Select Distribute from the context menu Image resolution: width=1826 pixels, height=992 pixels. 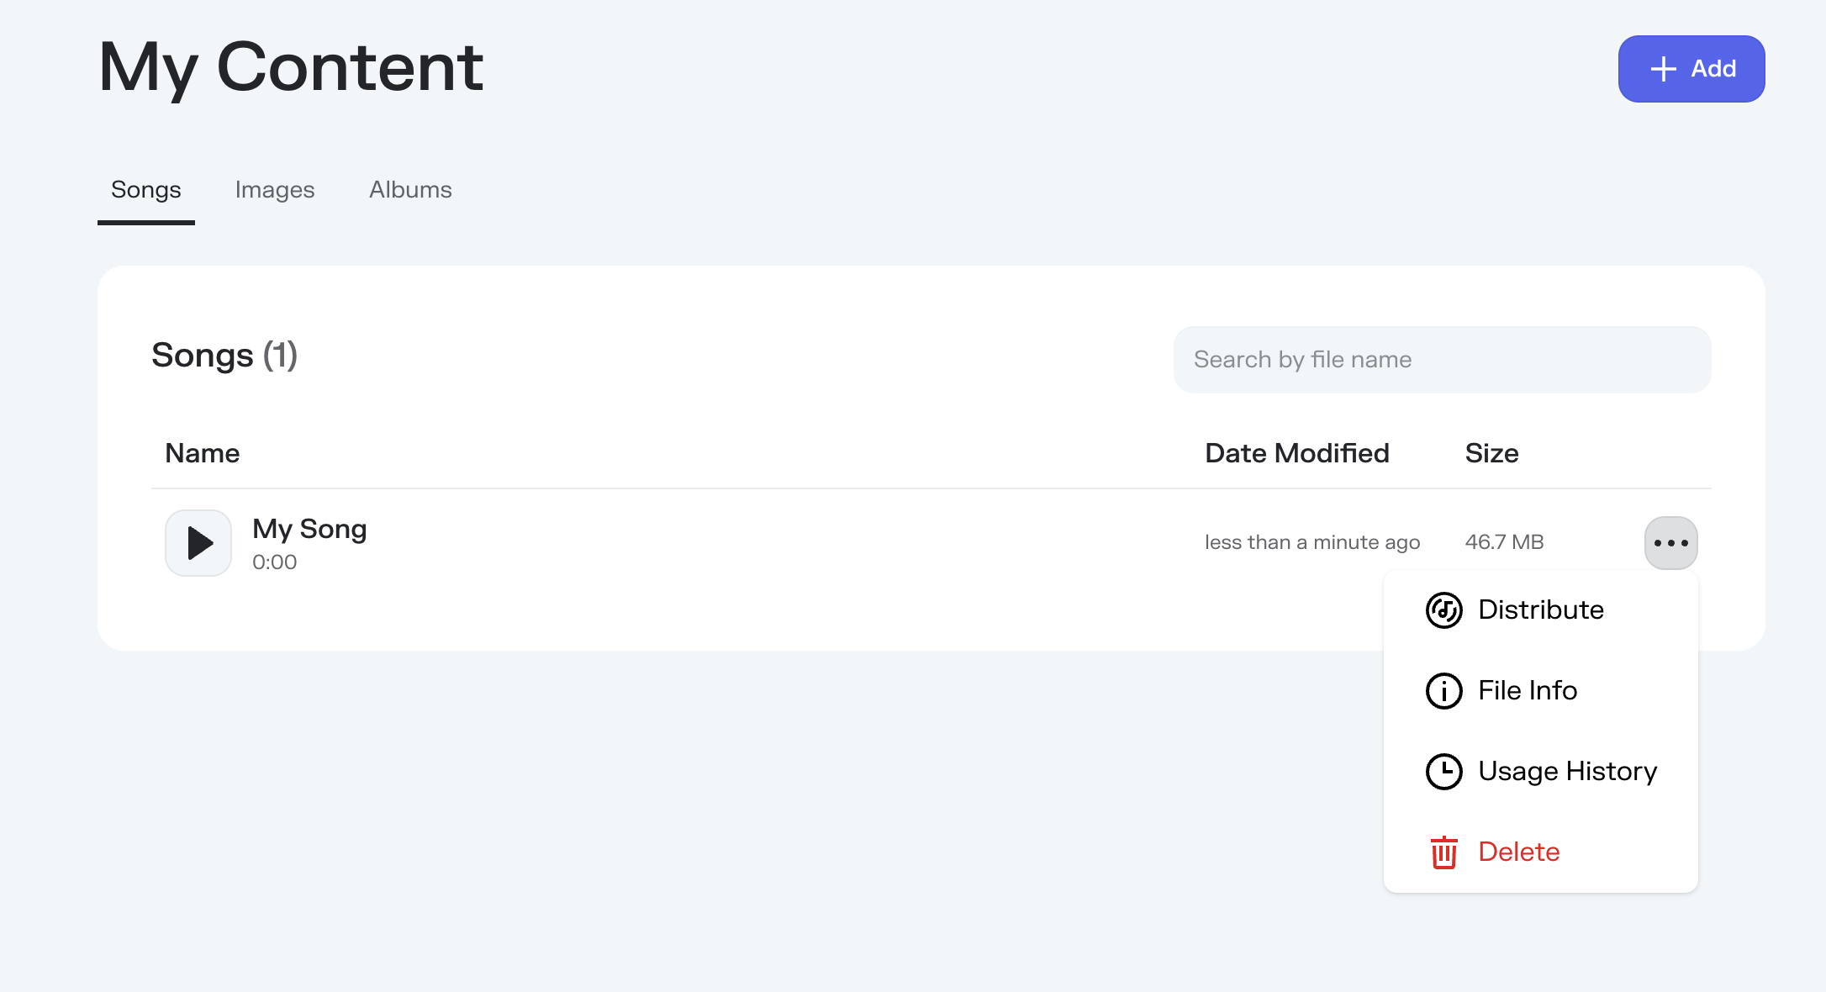(x=1540, y=610)
